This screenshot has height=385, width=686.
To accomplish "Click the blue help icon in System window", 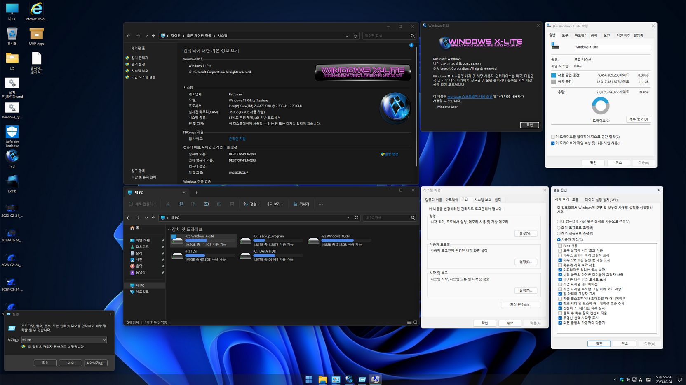I will [411, 45].
